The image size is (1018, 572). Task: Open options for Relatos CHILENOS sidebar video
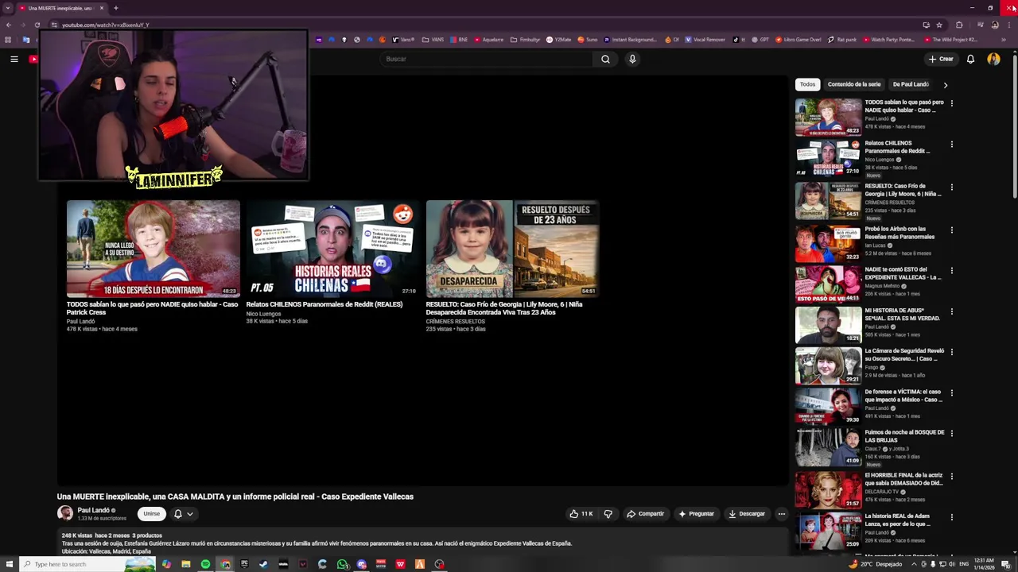[x=951, y=145]
